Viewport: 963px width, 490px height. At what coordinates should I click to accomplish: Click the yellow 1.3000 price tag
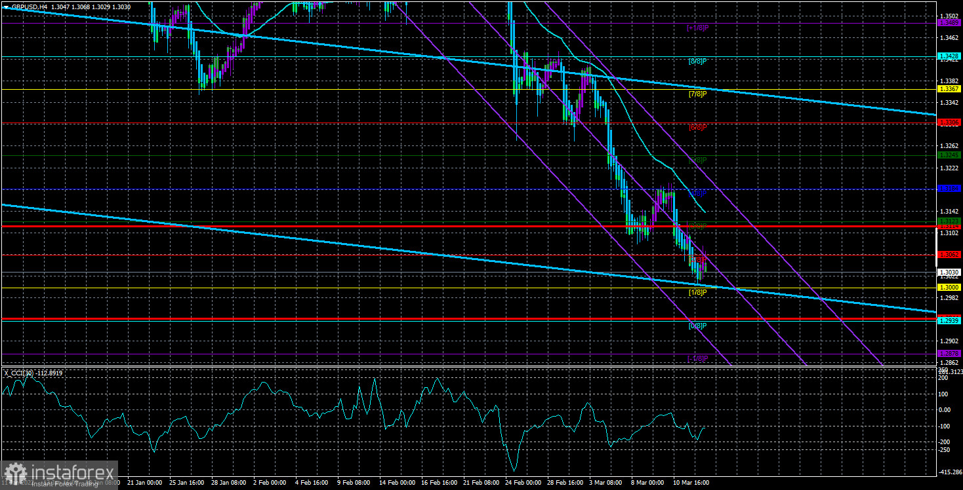point(949,288)
